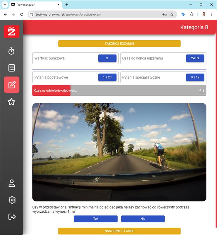Screen dimensions: 217x235
Task: Select the edit pencil exam icon
Action: (x=11, y=85)
